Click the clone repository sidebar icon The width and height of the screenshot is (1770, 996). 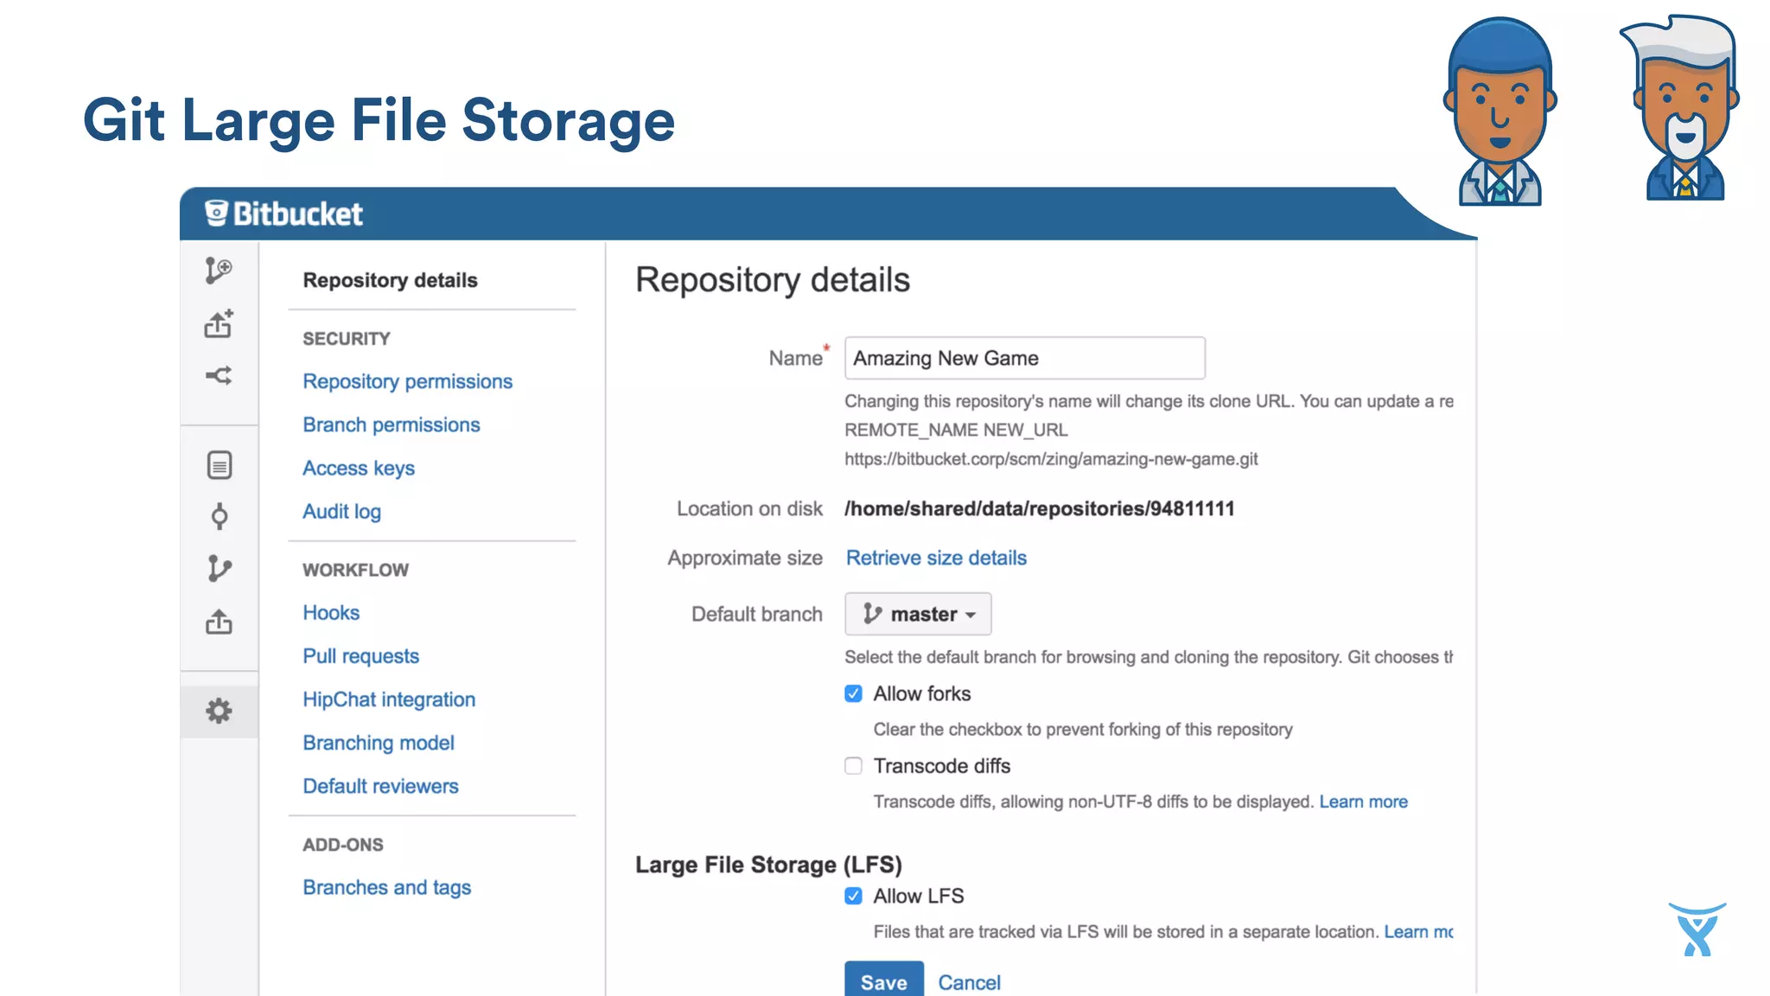[219, 323]
